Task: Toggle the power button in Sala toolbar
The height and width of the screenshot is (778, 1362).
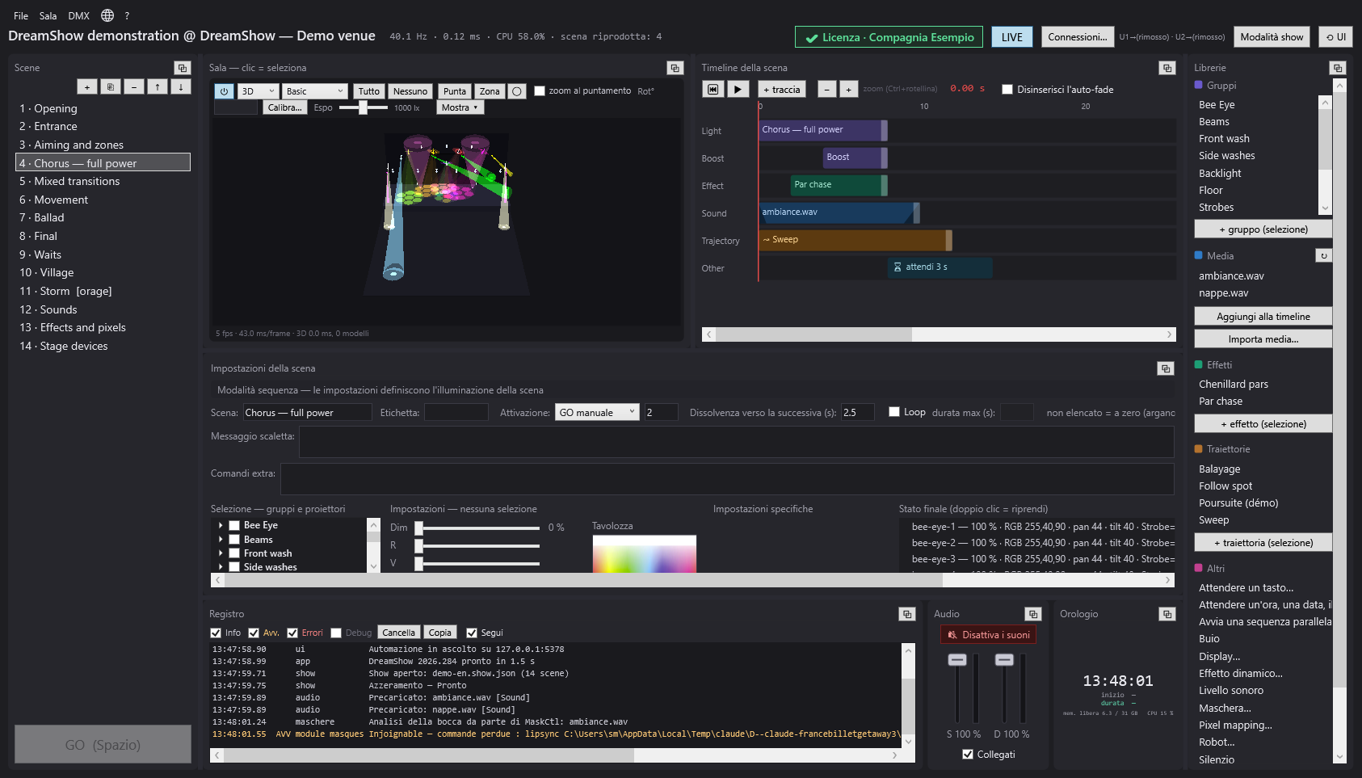Action: tap(225, 91)
